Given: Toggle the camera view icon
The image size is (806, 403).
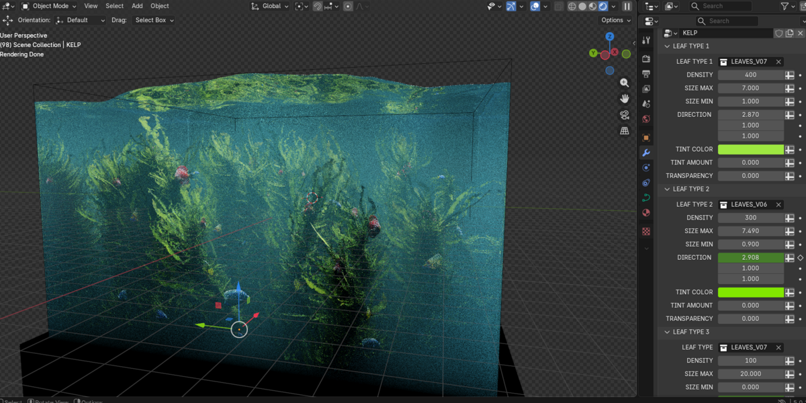Looking at the screenshot, I should click(x=625, y=115).
